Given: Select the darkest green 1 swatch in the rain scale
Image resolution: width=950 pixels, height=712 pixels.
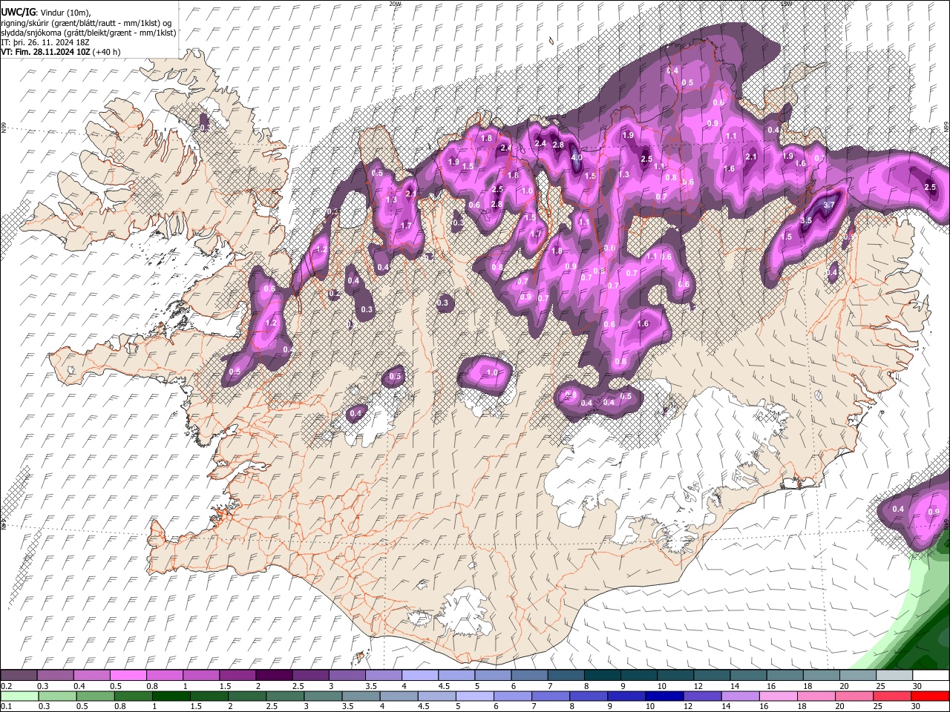Looking at the screenshot, I should [171, 696].
